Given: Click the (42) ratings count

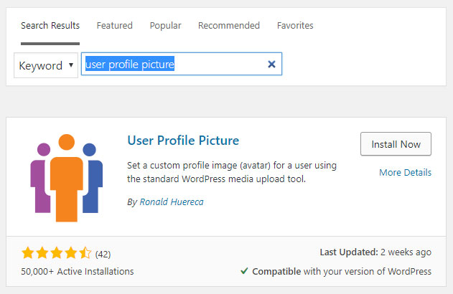Looking at the screenshot, I should click(103, 254).
